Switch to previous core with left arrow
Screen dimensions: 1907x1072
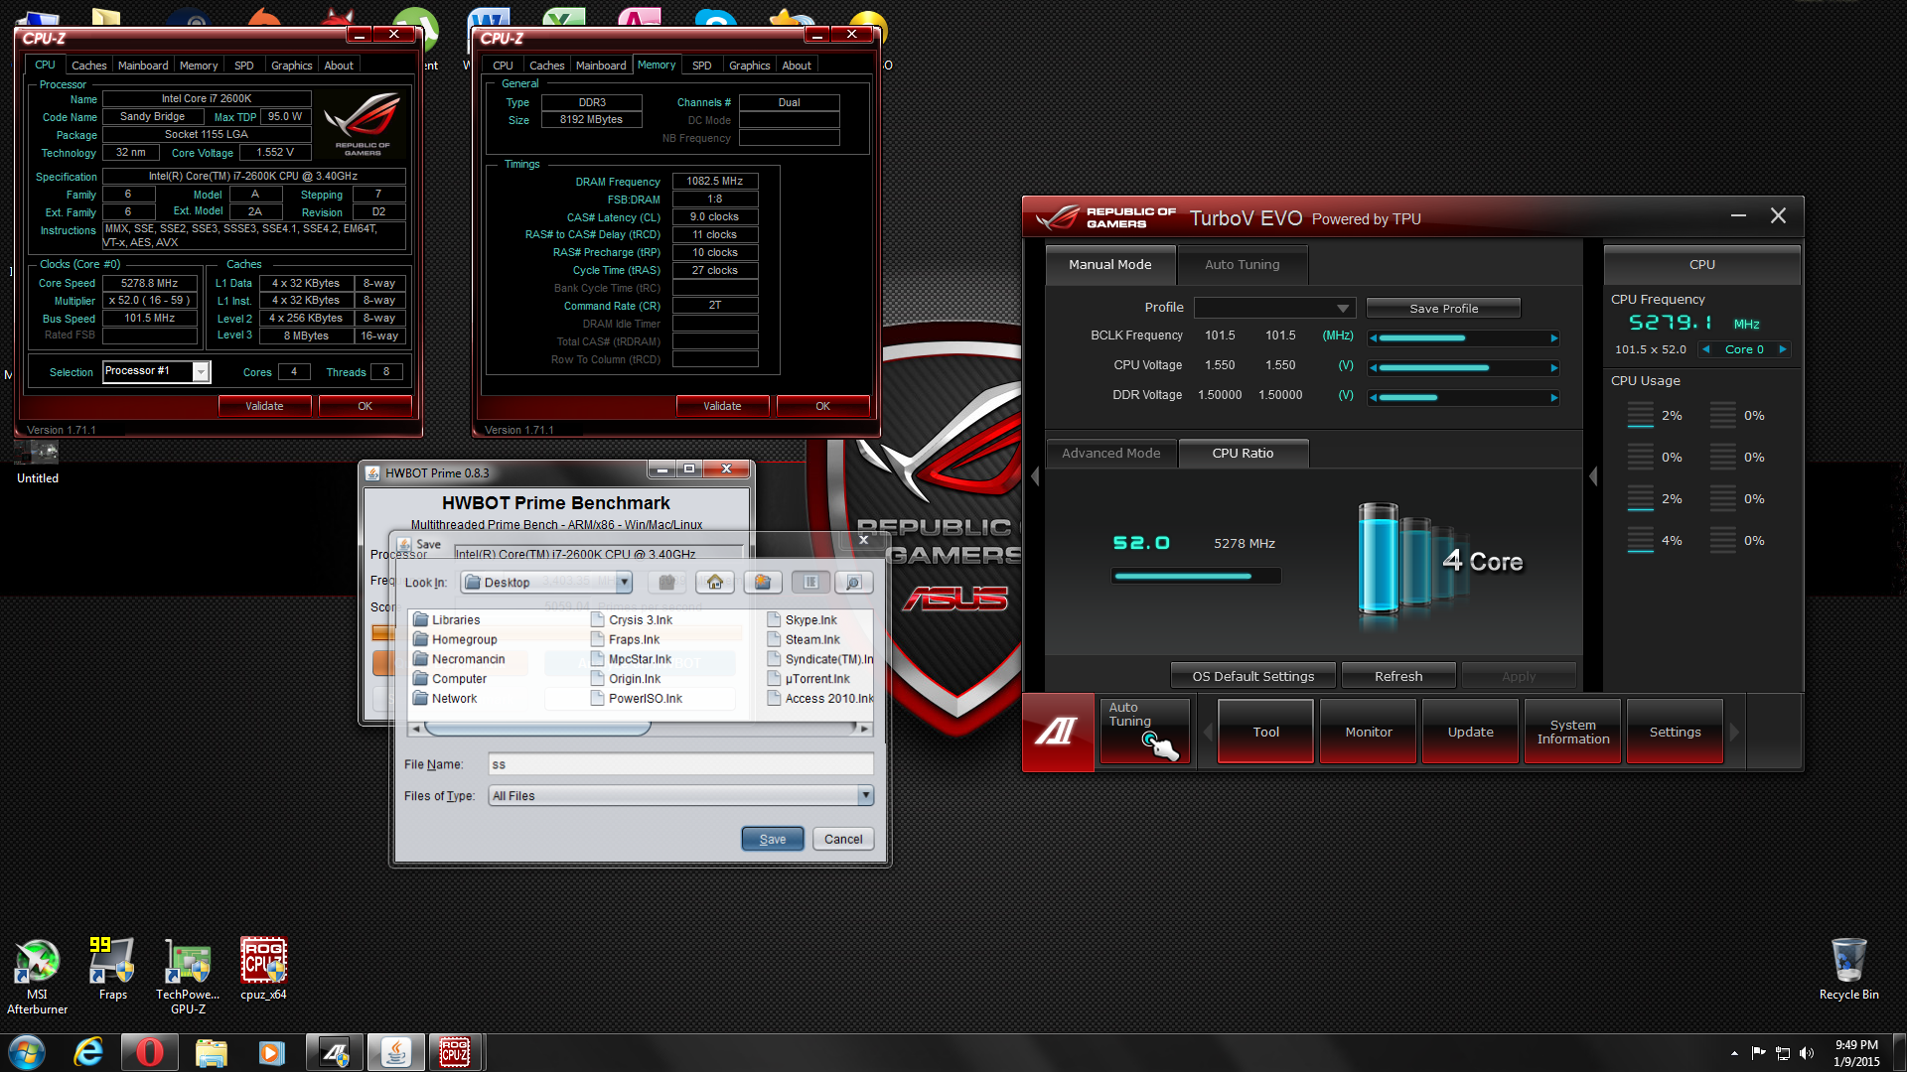pyautogui.click(x=1705, y=349)
